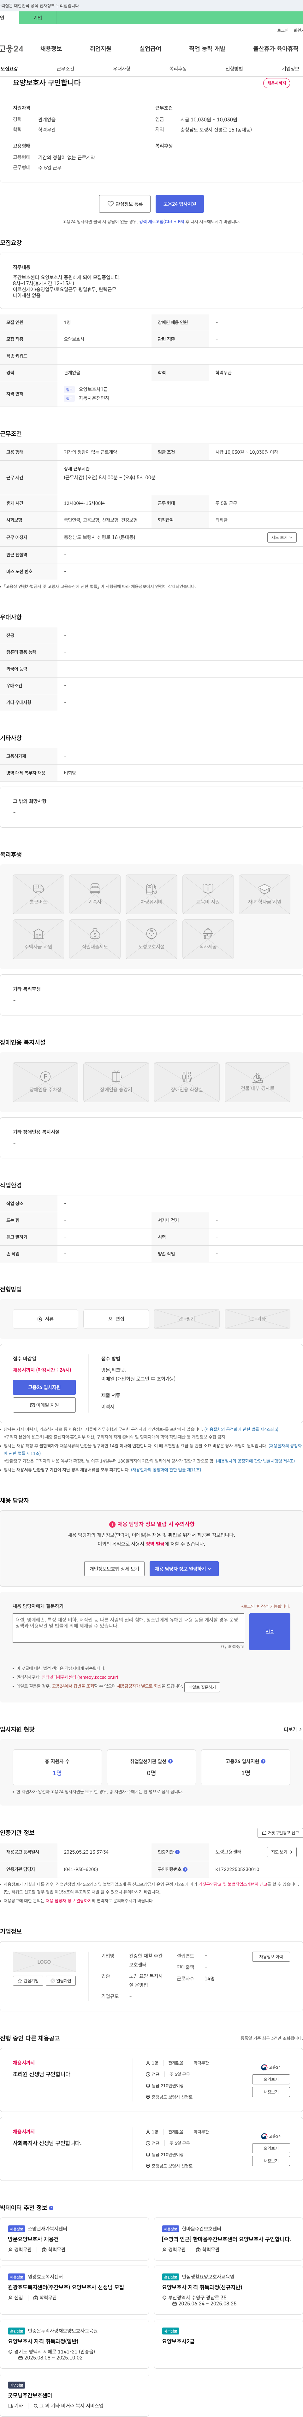Click the 주택자금 지원 welfare icon

(x=39, y=939)
